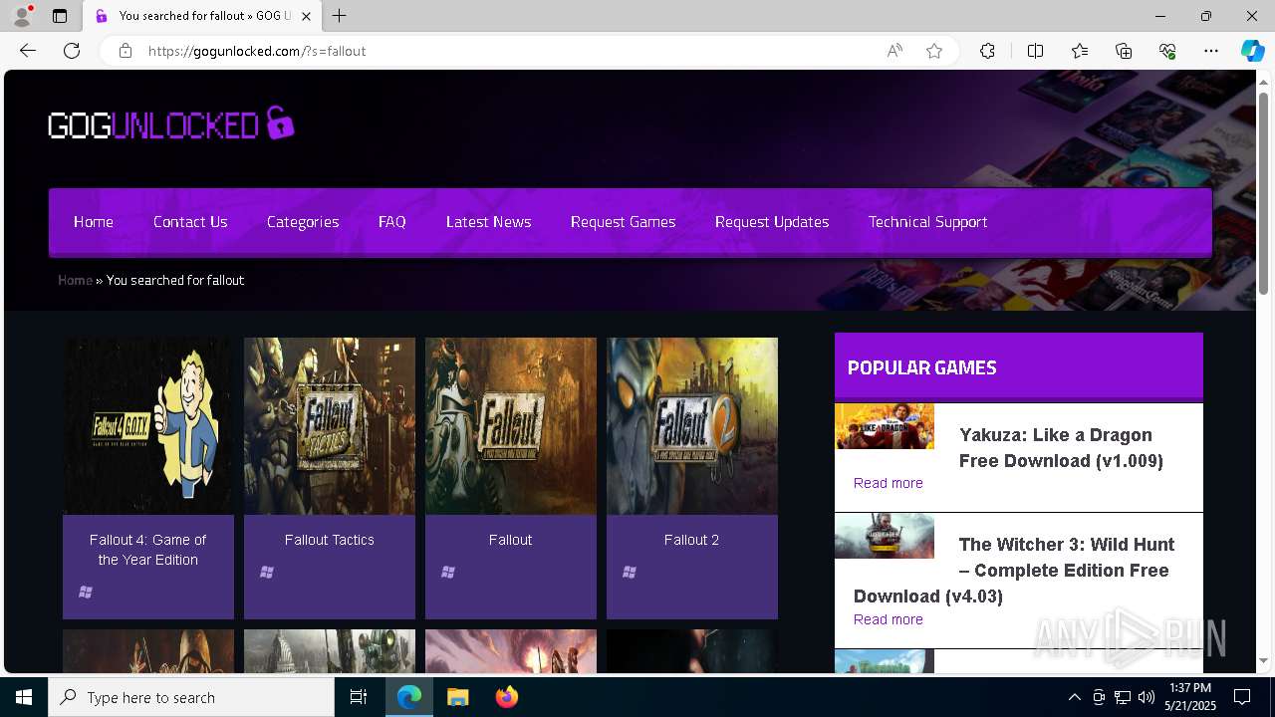Click the Read aloud icon

coord(894,51)
